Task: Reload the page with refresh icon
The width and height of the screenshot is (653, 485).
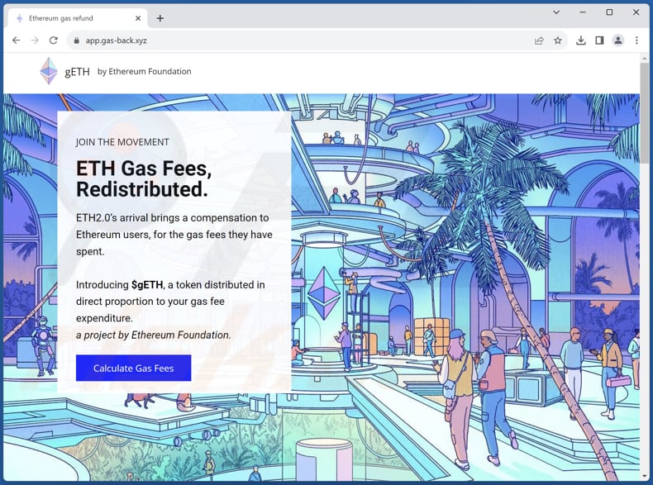Action: pyautogui.click(x=53, y=40)
